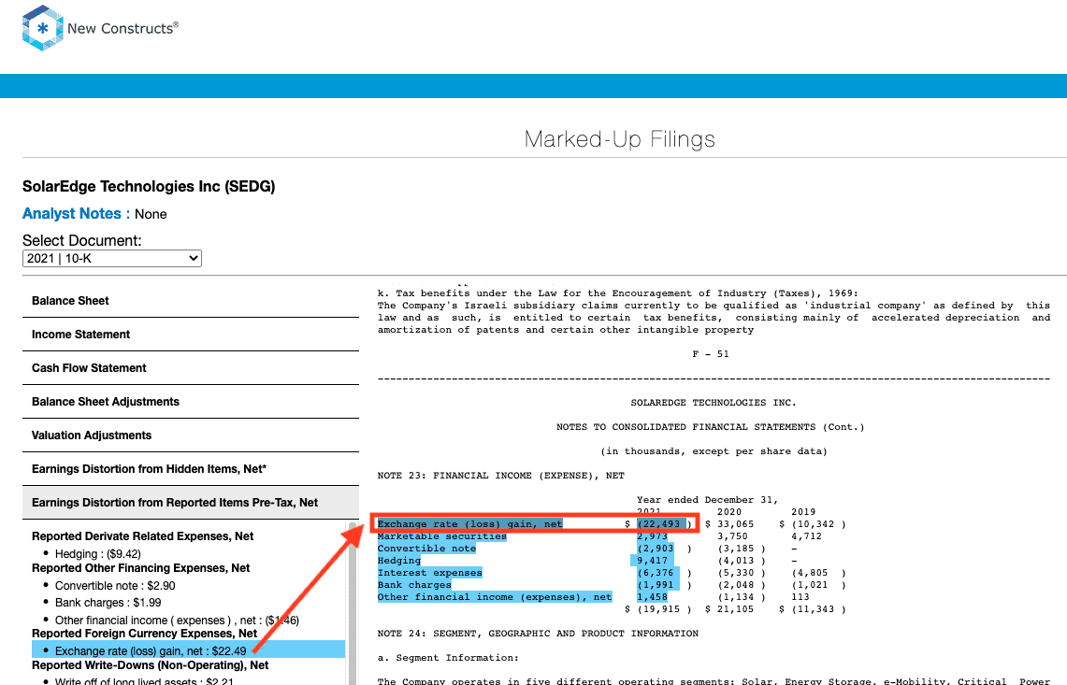Click the Reported Derivate Related Expenses heading
This screenshot has width=1067, height=685.
[x=142, y=536]
